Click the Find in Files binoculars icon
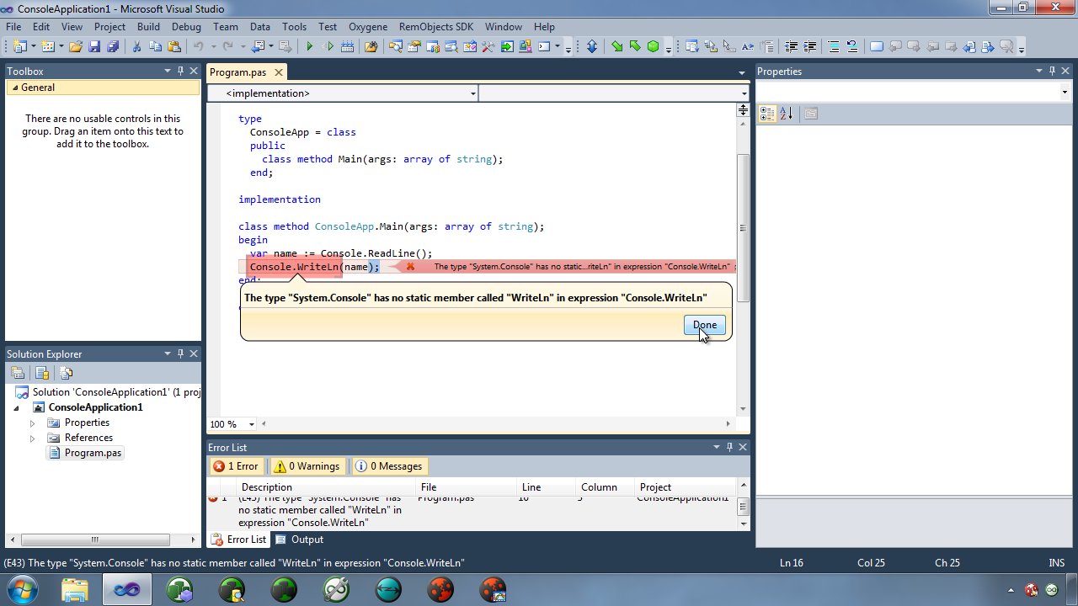This screenshot has height=606, width=1078. coord(371,47)
